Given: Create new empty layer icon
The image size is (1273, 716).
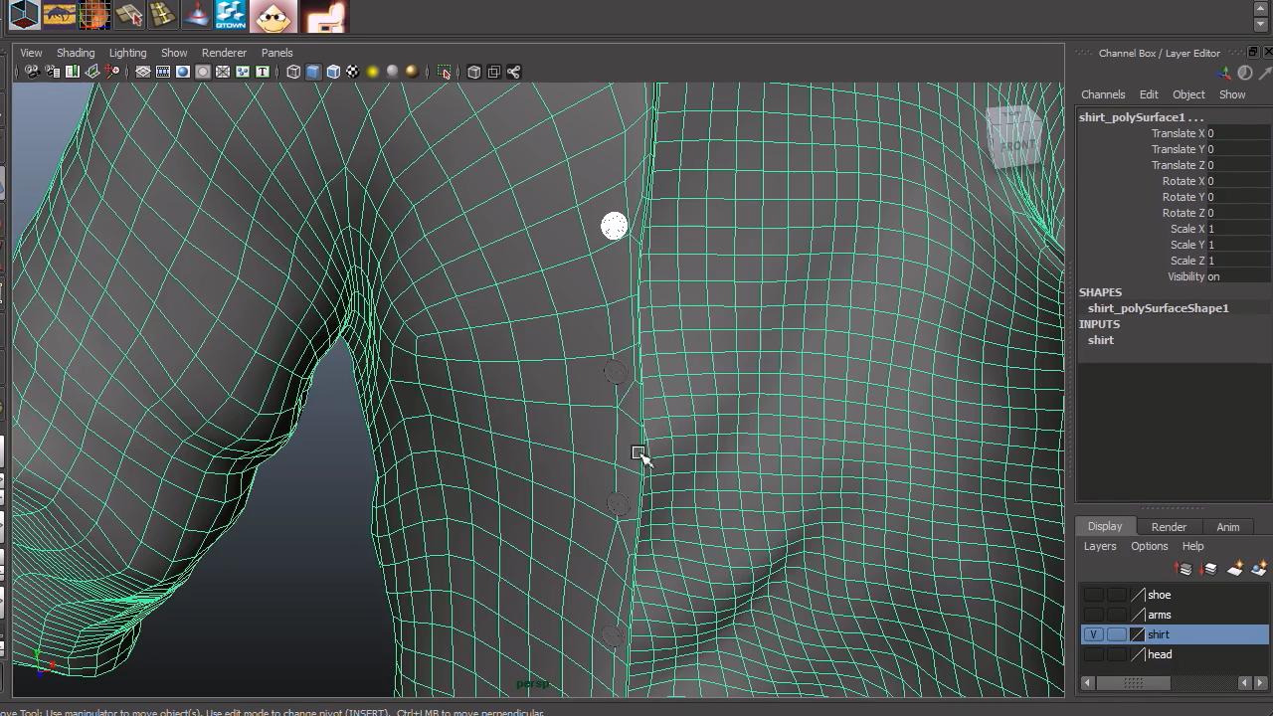Looking at the screenshot, I should [x=1235, y=569].
